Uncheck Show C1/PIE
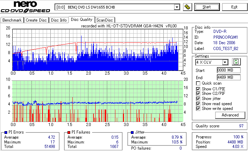Screen dimensions: 248x151 [198, 89]
